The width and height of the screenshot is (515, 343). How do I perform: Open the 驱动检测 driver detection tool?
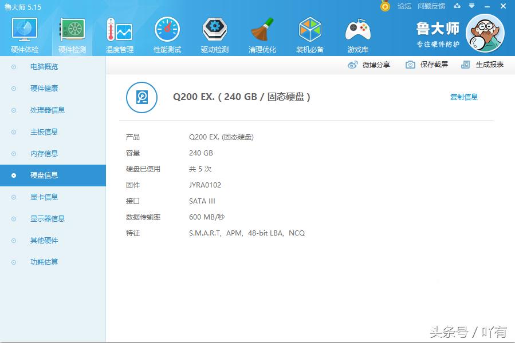[214, 33]
